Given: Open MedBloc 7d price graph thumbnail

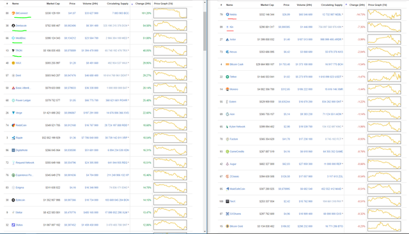Looking at the screenshot, I should pyautogui.click(x=170, y=38).
